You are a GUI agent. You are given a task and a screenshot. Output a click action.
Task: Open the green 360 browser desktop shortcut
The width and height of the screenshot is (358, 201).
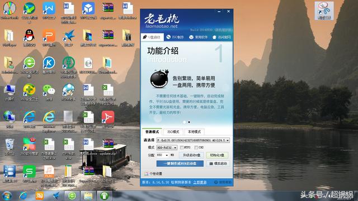point(29,66)
